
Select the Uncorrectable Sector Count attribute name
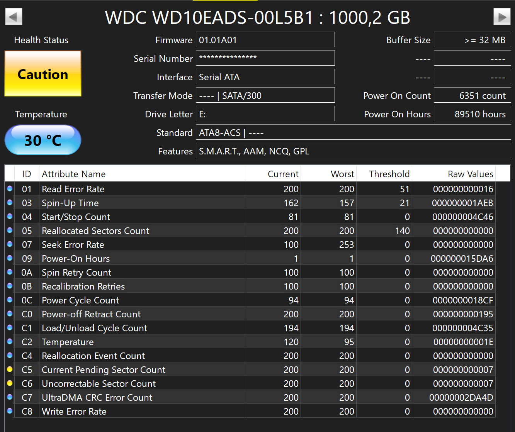tap(99, 384)
